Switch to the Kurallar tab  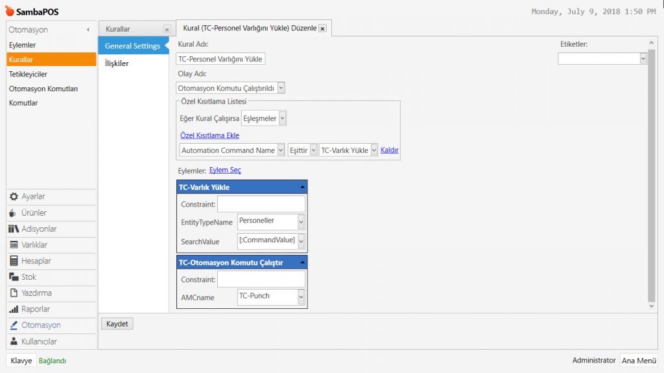pos(118,29)
